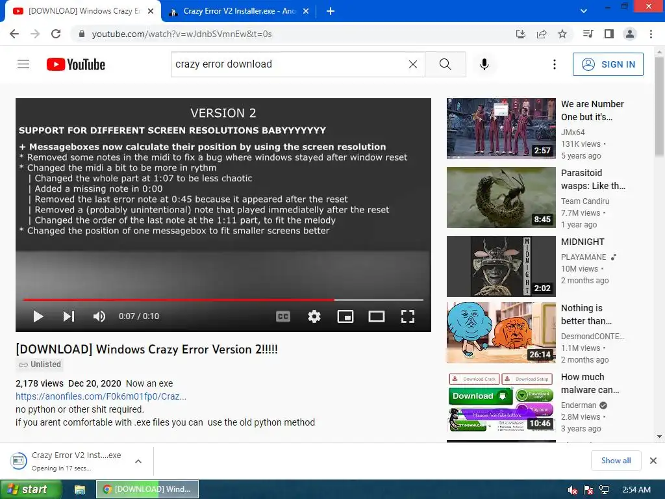This screenshot has height=499, width=665.
Task: Open 'We are Number One' video thumbnail
Action: point(501,129)
